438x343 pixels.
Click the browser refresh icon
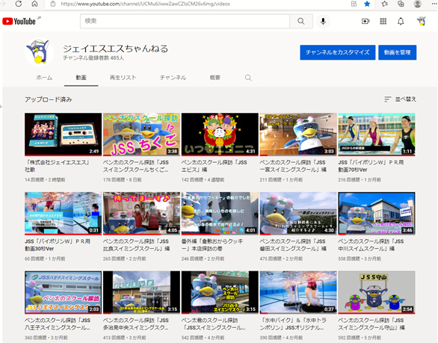point(19,4)
